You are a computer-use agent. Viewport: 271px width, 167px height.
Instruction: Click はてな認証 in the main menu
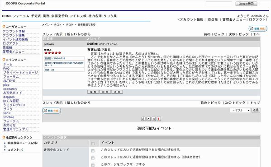coord(11,101)
